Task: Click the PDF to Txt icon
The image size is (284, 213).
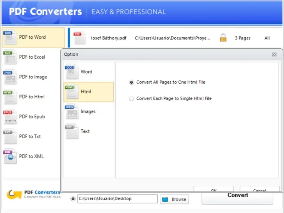Action: 10,136
